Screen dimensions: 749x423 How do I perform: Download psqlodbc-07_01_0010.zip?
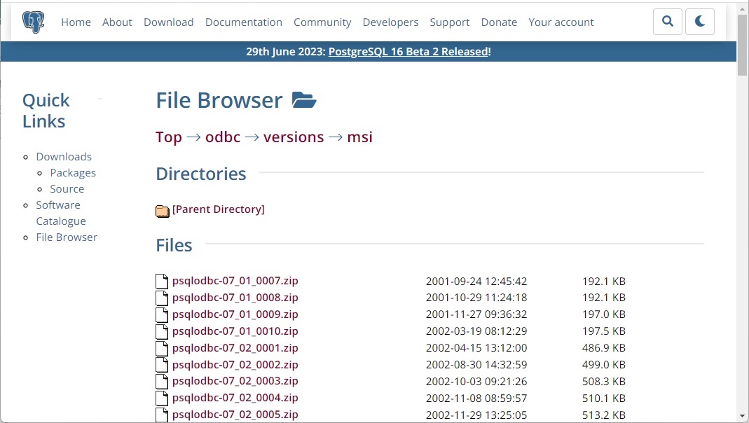pyautogui.click(x=235, y=331)
